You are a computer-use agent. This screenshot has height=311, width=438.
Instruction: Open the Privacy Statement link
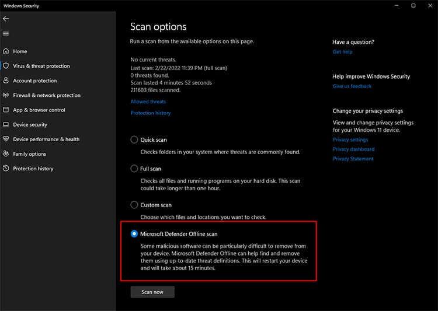(353, 159)
